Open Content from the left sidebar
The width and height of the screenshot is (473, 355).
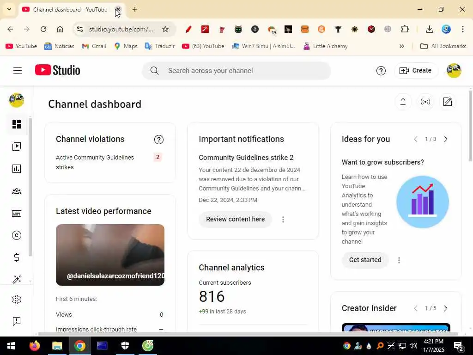(17, 147)
